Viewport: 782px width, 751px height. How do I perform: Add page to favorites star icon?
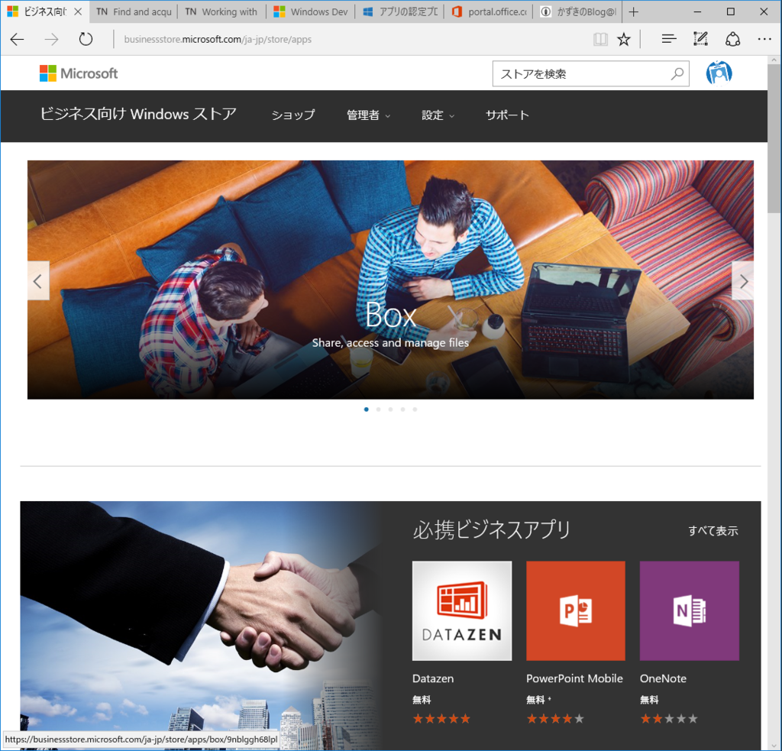pos(623,40)
